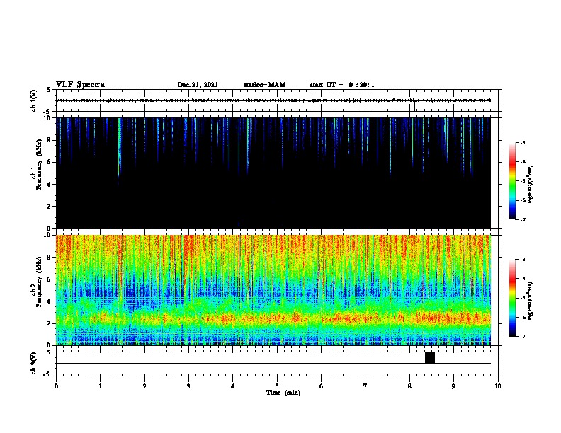The width and height of the screenshot is (561, 433).
Task: Click the -7 label on the ch.2 color bar
Action: coord(522,337)
